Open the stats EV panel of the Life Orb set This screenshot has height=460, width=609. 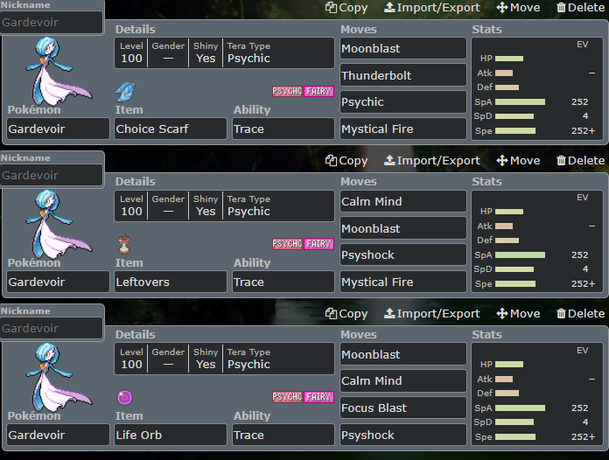pos(536,394)
